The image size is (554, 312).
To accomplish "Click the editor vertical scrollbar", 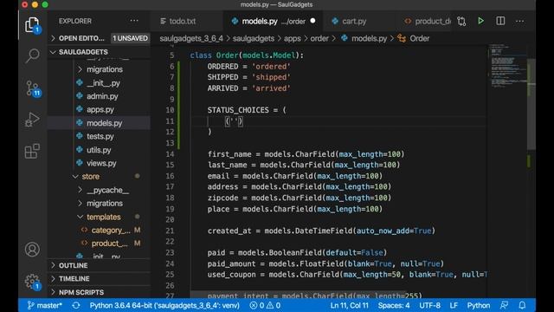I will coord(531,105).
